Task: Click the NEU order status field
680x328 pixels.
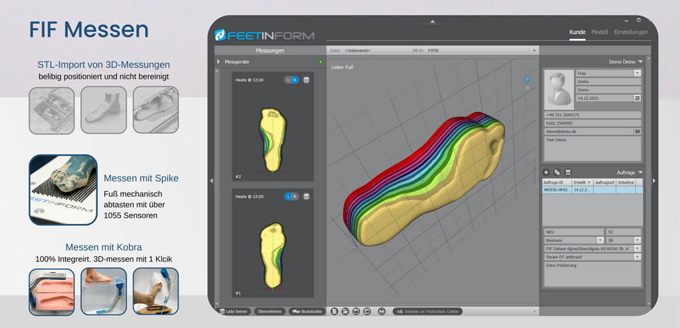Action: [x=574, y=232]
